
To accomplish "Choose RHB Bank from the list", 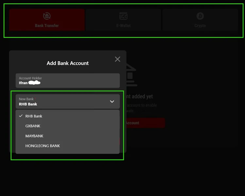I will [x=68, y=116].
